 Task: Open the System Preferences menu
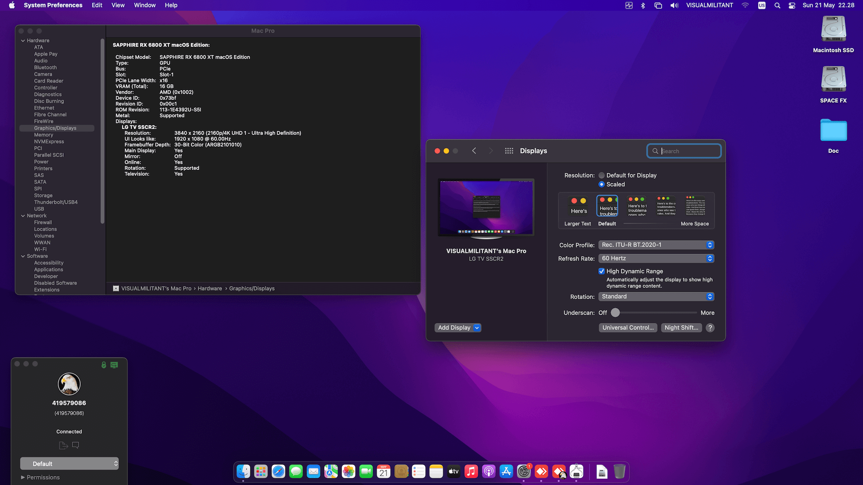coord(53,5)
